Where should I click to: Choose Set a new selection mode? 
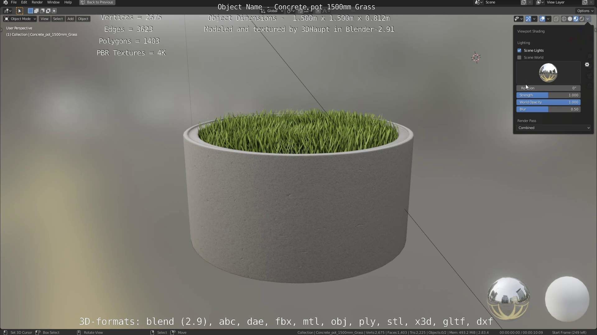pyautogui.click(x=30, y=11)
